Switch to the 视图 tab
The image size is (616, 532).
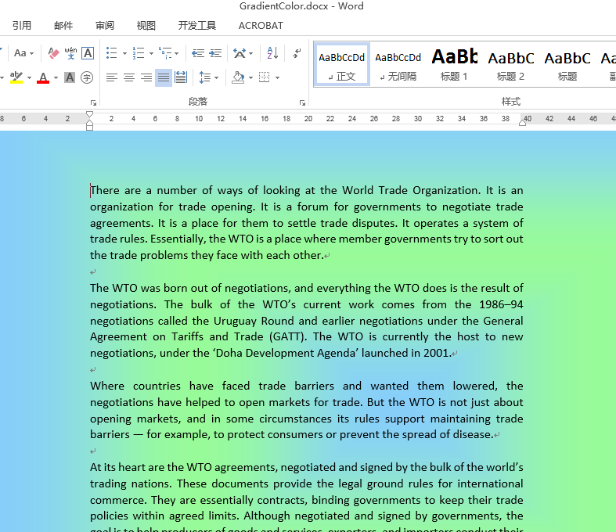(x=146, y=26)
